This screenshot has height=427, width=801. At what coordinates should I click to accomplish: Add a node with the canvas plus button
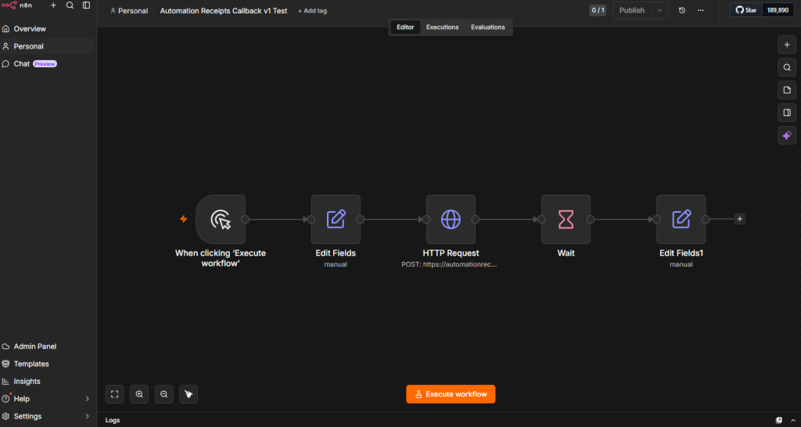[787, 45]
